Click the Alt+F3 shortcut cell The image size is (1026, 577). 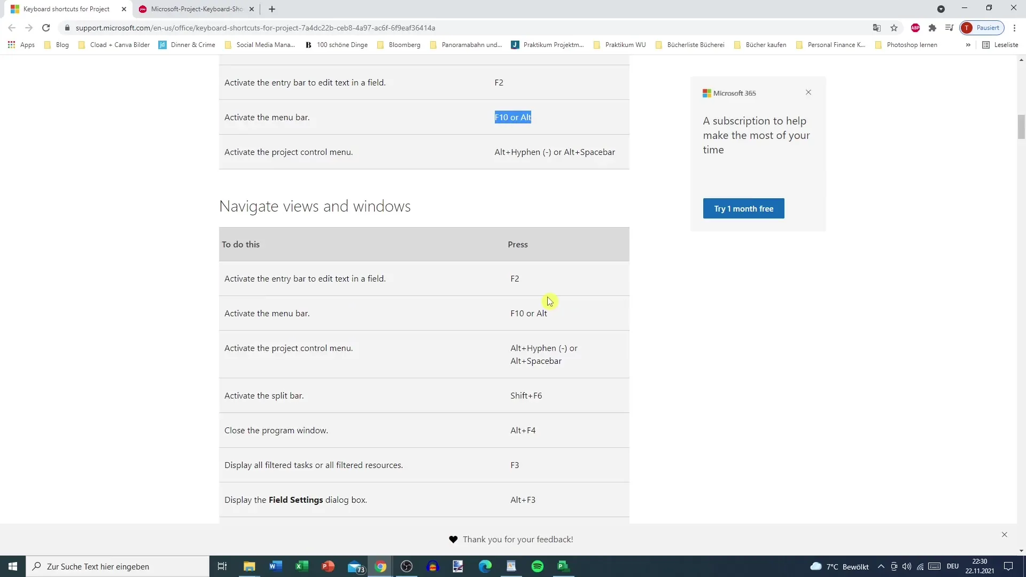(523, 500)
